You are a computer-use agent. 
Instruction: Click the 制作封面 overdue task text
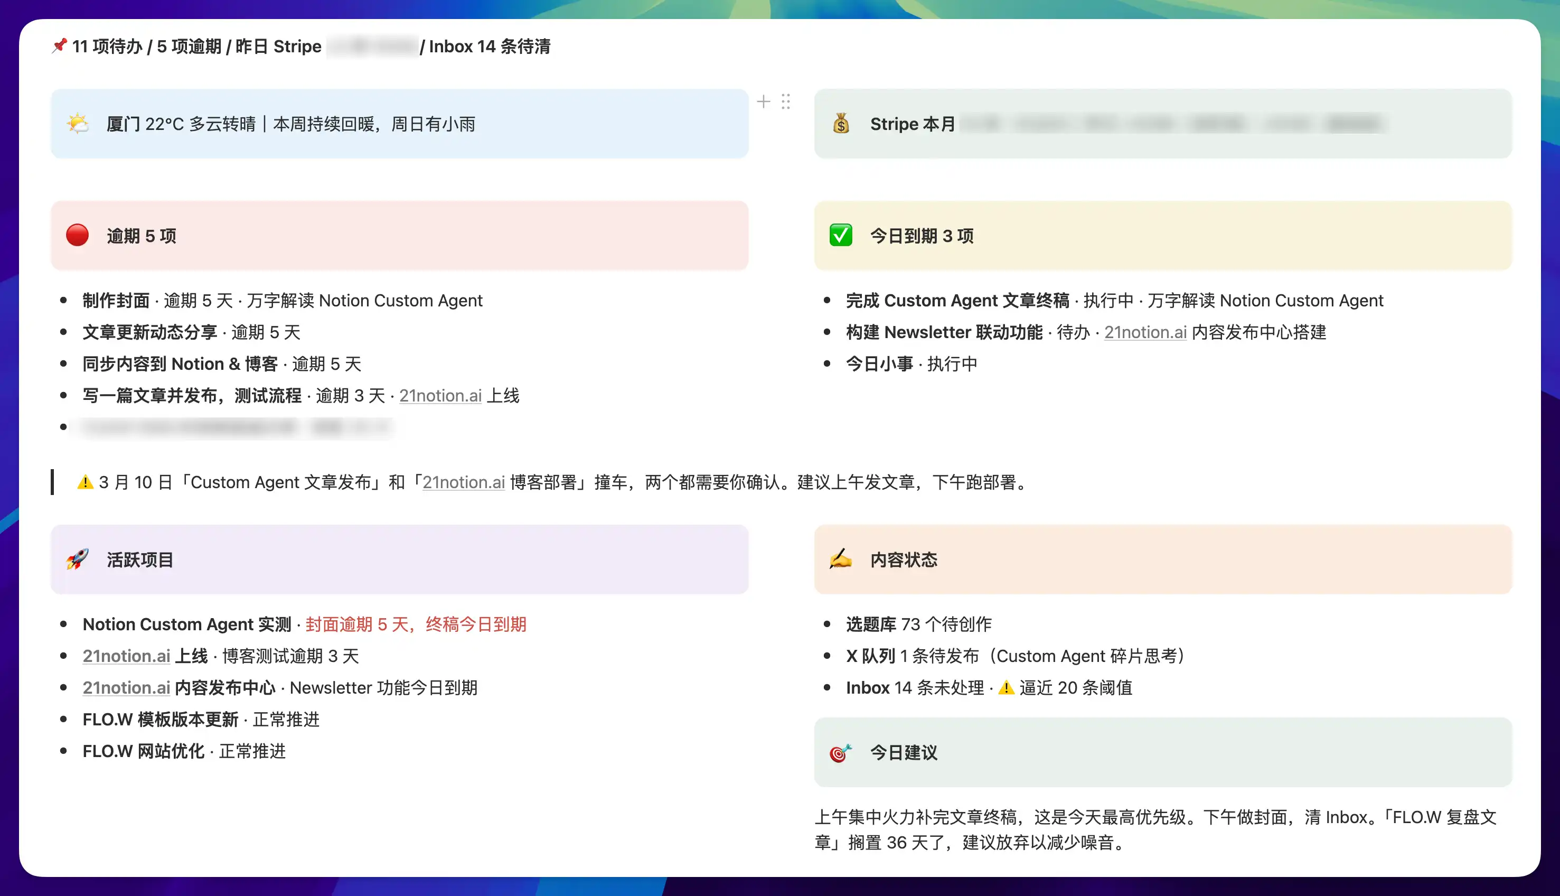116,300
